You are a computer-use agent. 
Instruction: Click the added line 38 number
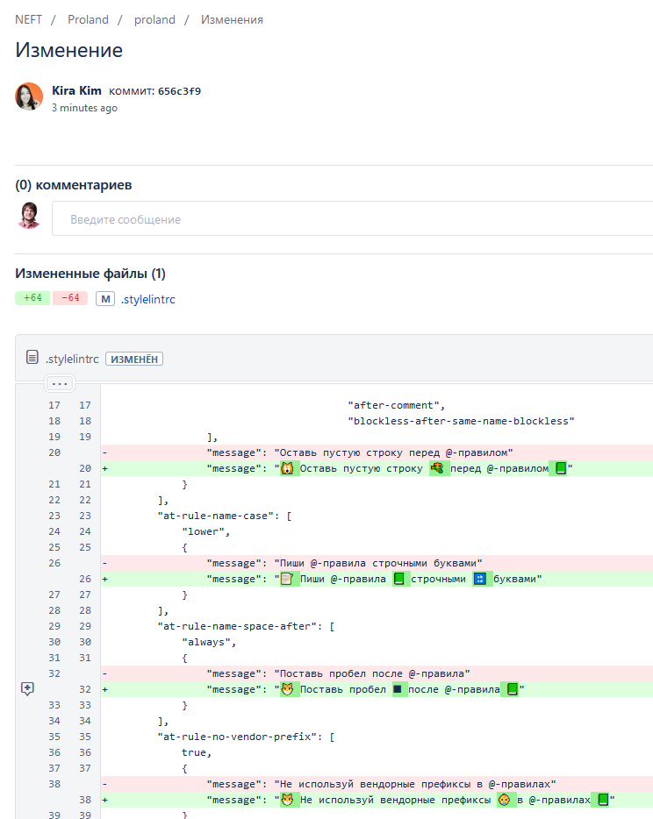click(x=85, y=800)
